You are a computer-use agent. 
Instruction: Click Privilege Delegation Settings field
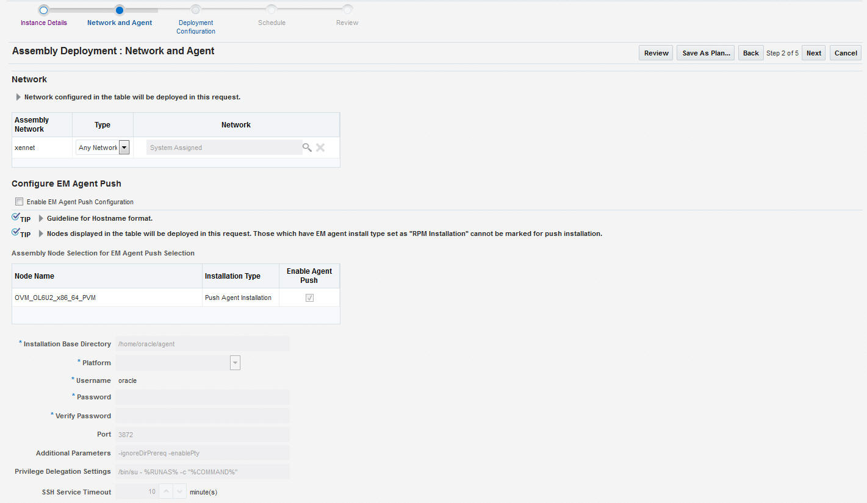(x=203, y=472)
